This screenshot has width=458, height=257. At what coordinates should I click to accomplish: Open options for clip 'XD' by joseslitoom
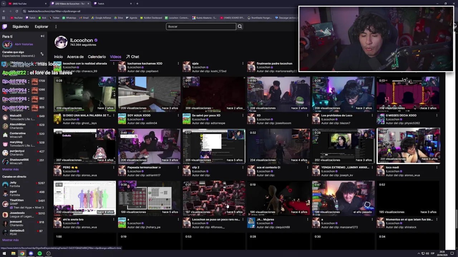(307, 115)
